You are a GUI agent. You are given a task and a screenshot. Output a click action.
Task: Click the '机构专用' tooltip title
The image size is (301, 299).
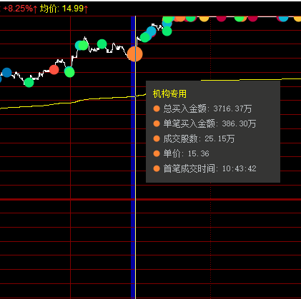[169, 93]
